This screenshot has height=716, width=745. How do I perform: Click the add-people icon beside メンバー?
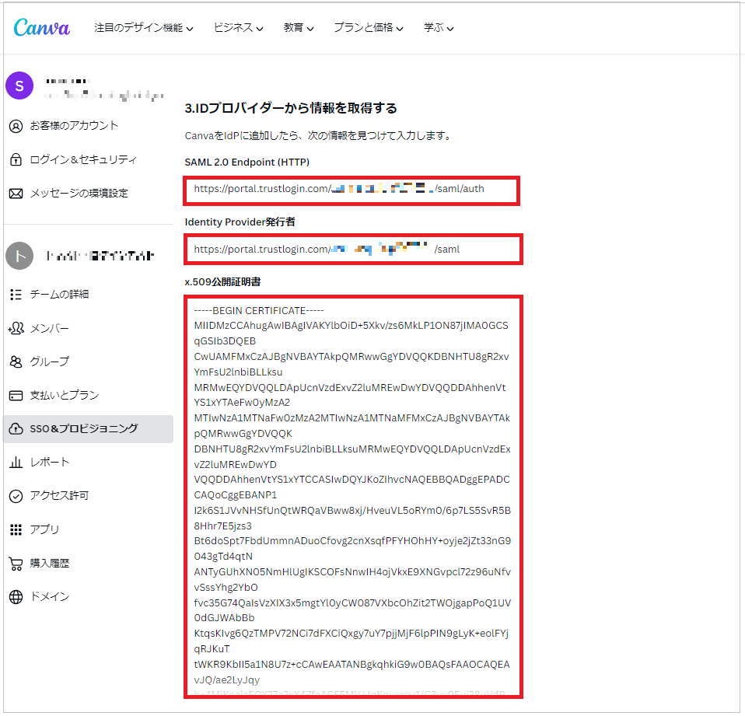[x=16, y=328]
